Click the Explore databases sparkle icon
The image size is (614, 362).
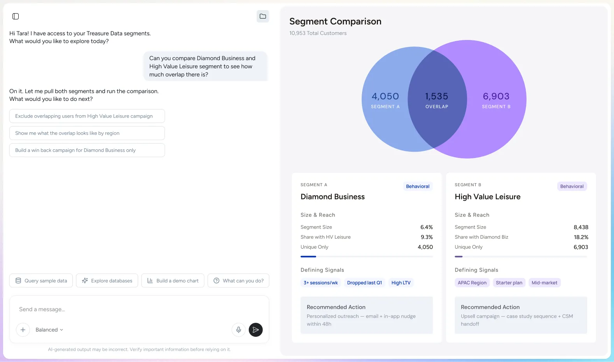coord(85,281)
